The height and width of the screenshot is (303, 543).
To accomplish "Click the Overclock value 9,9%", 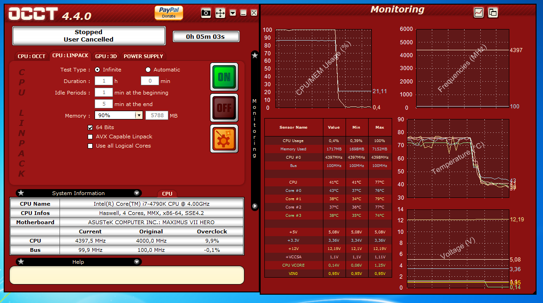I will point(212,241).
